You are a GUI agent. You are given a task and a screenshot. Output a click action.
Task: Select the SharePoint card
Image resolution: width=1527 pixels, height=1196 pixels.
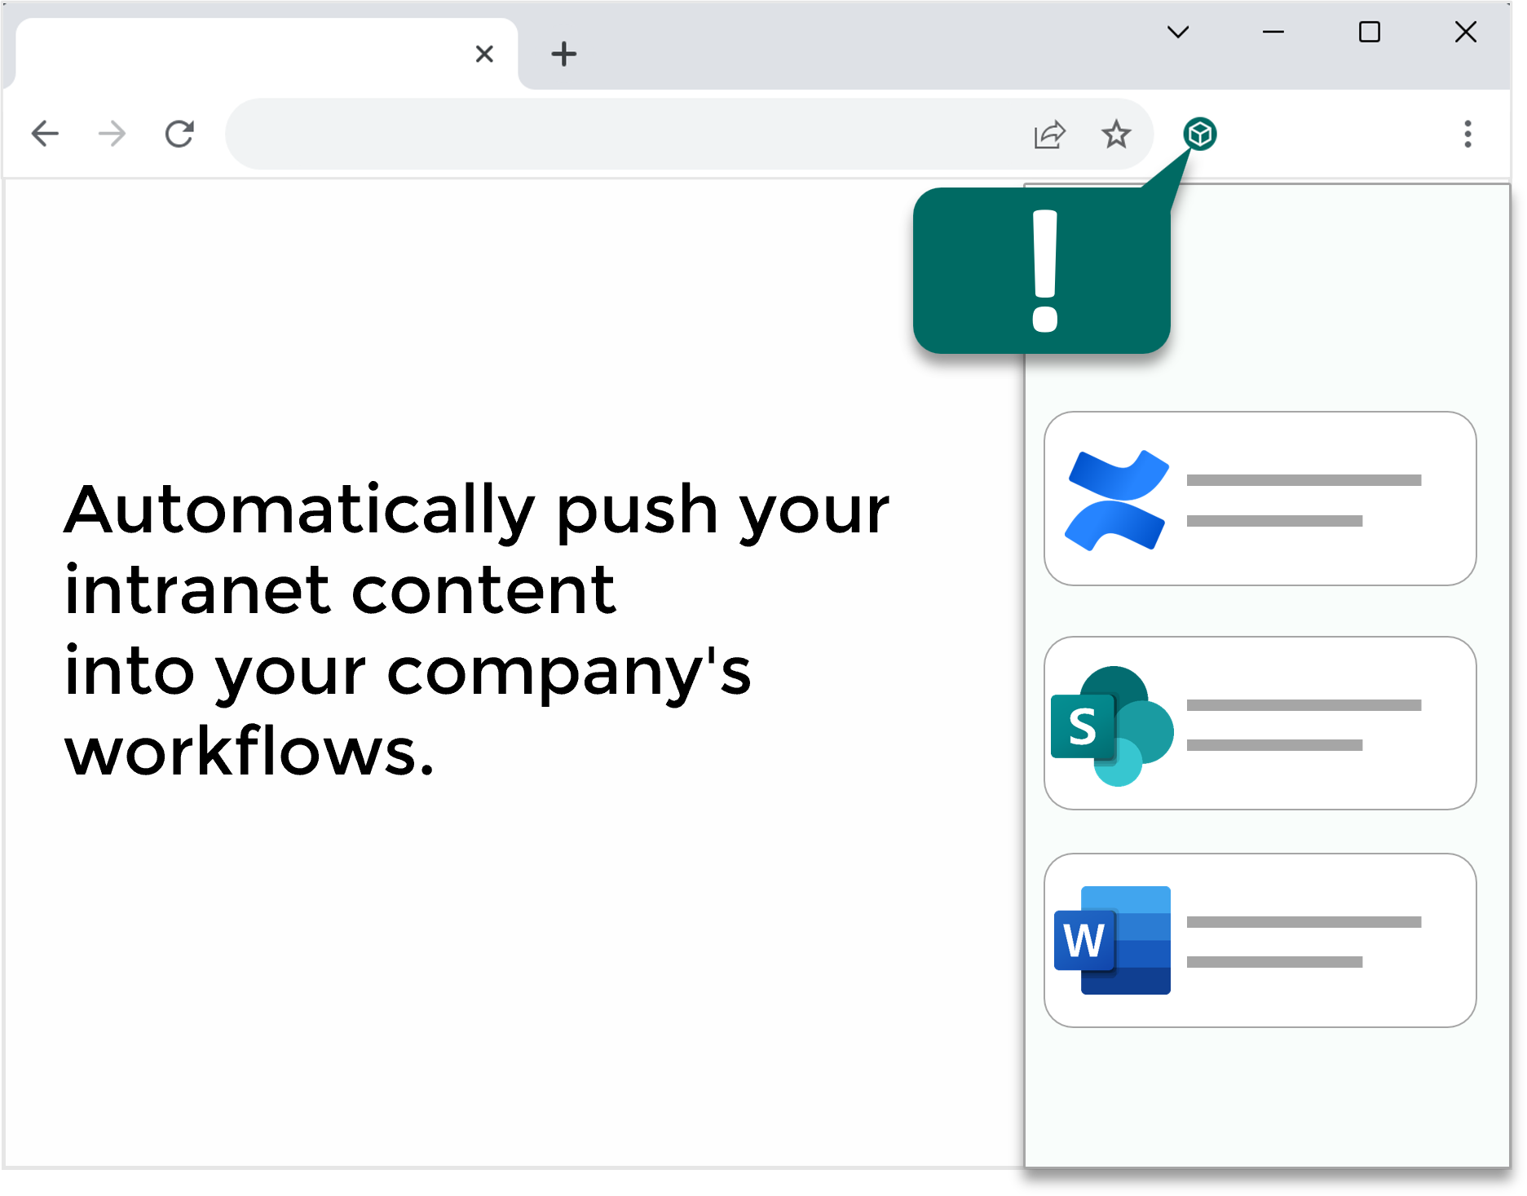tap(1260, 723)
